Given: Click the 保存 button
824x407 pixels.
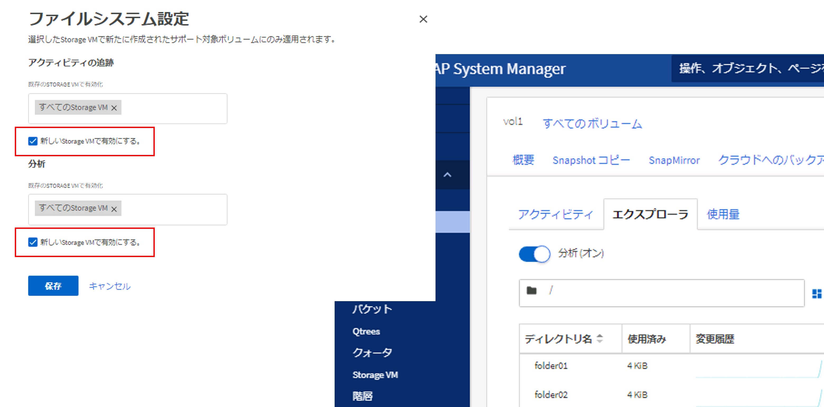Looking at the screenshot, I should tap(53, 286).
